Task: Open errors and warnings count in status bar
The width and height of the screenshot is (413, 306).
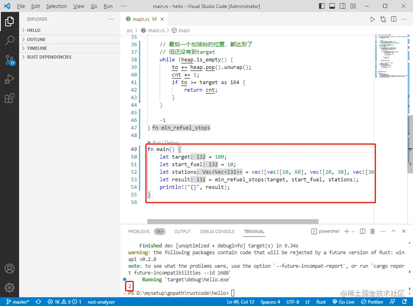Action: pyautogui.click(x=64, y=302)
